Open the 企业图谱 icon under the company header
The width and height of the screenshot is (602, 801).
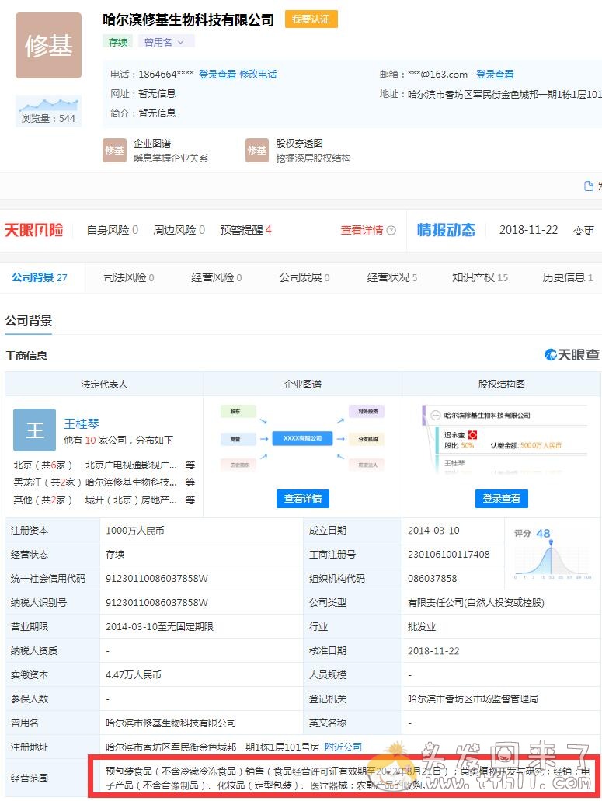point(114,150)
